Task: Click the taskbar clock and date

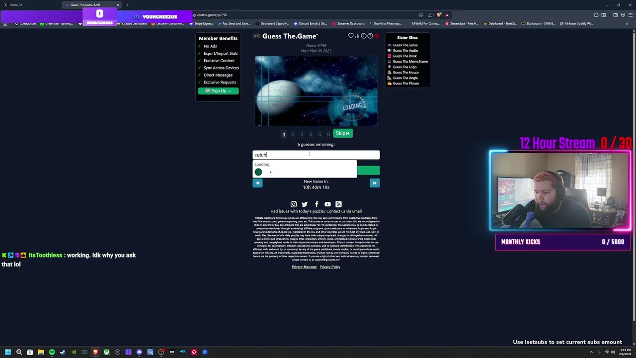Action: pos(625,352)
